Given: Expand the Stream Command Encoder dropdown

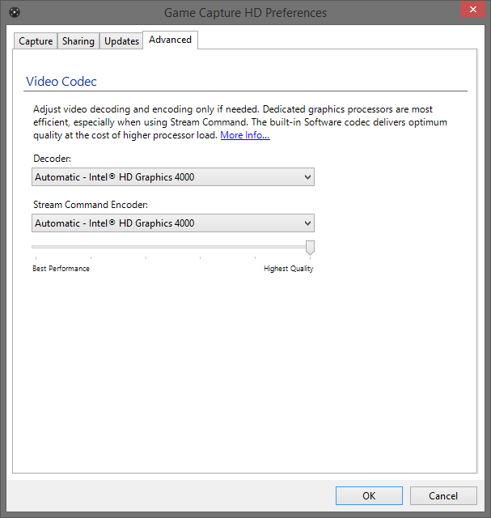Looking at the screenshot, I should point(173,223).
